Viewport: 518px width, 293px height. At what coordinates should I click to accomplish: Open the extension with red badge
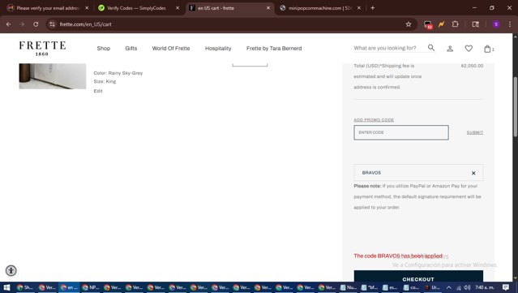(x=428, y=24)
